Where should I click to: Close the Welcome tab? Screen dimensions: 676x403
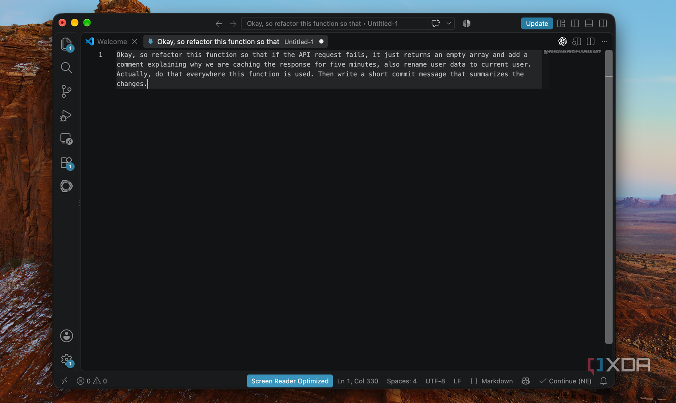135,41
